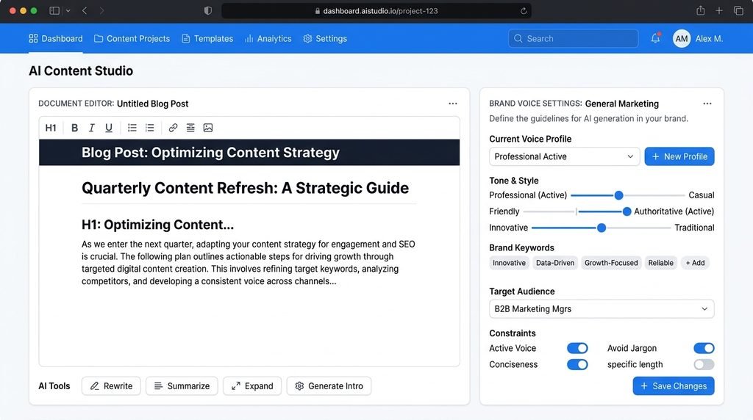The height and width of the screenshot is (420, 753).
Task: Insert a numbered list
Action: click(x=150, y=128)
